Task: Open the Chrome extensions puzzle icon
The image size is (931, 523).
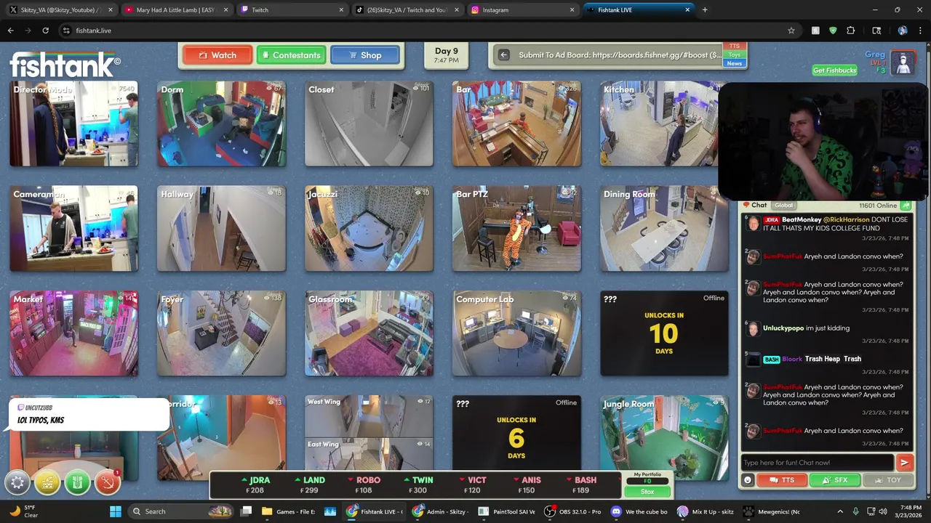Action: click(850, 31)
